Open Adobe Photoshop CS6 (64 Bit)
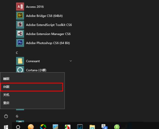Viewport: 159px width, 129px height. pyautogui.click(x=44, y=43)
